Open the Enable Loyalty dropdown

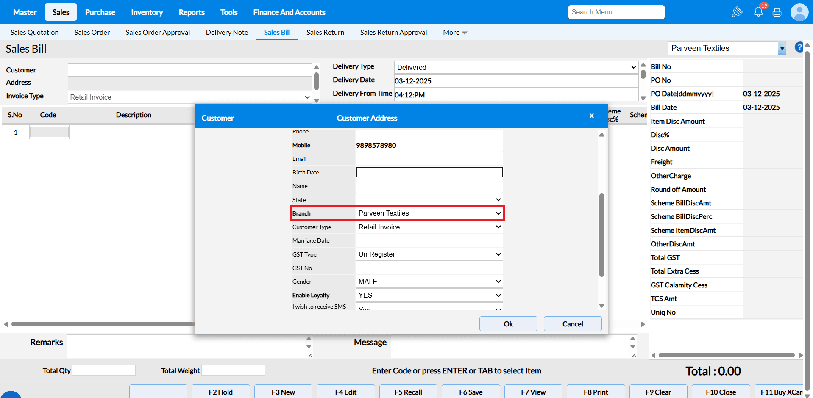(429, 295)
